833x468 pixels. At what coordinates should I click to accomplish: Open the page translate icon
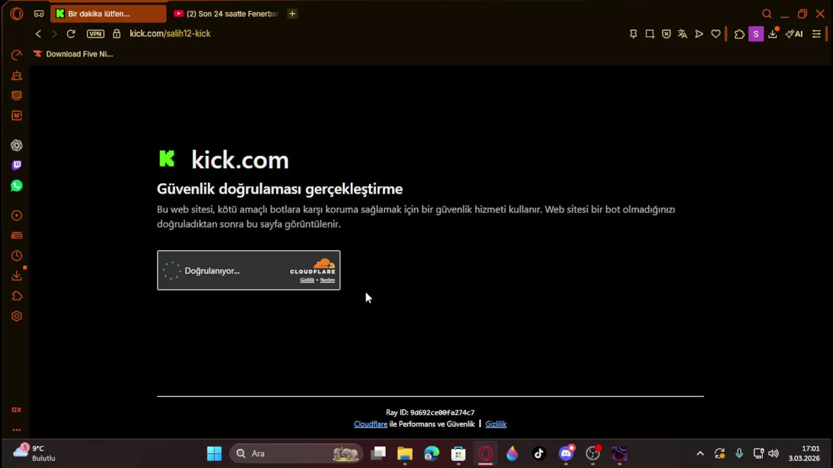coord(683,34)
